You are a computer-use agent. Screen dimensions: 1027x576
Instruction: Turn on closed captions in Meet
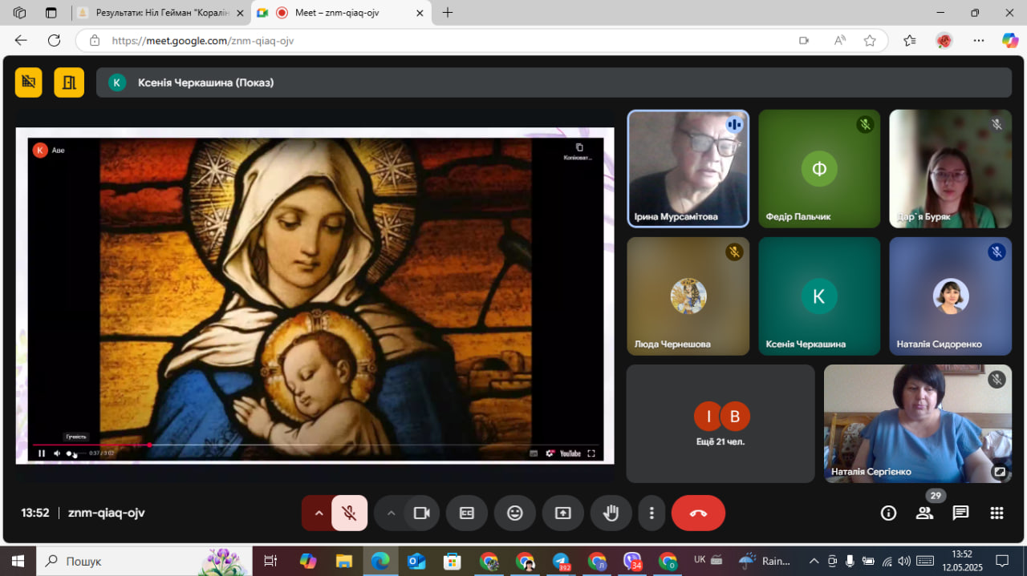467,513
